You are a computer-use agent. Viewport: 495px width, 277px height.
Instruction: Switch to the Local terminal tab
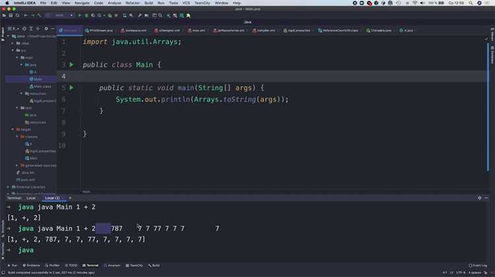click(x=31, y=197)
